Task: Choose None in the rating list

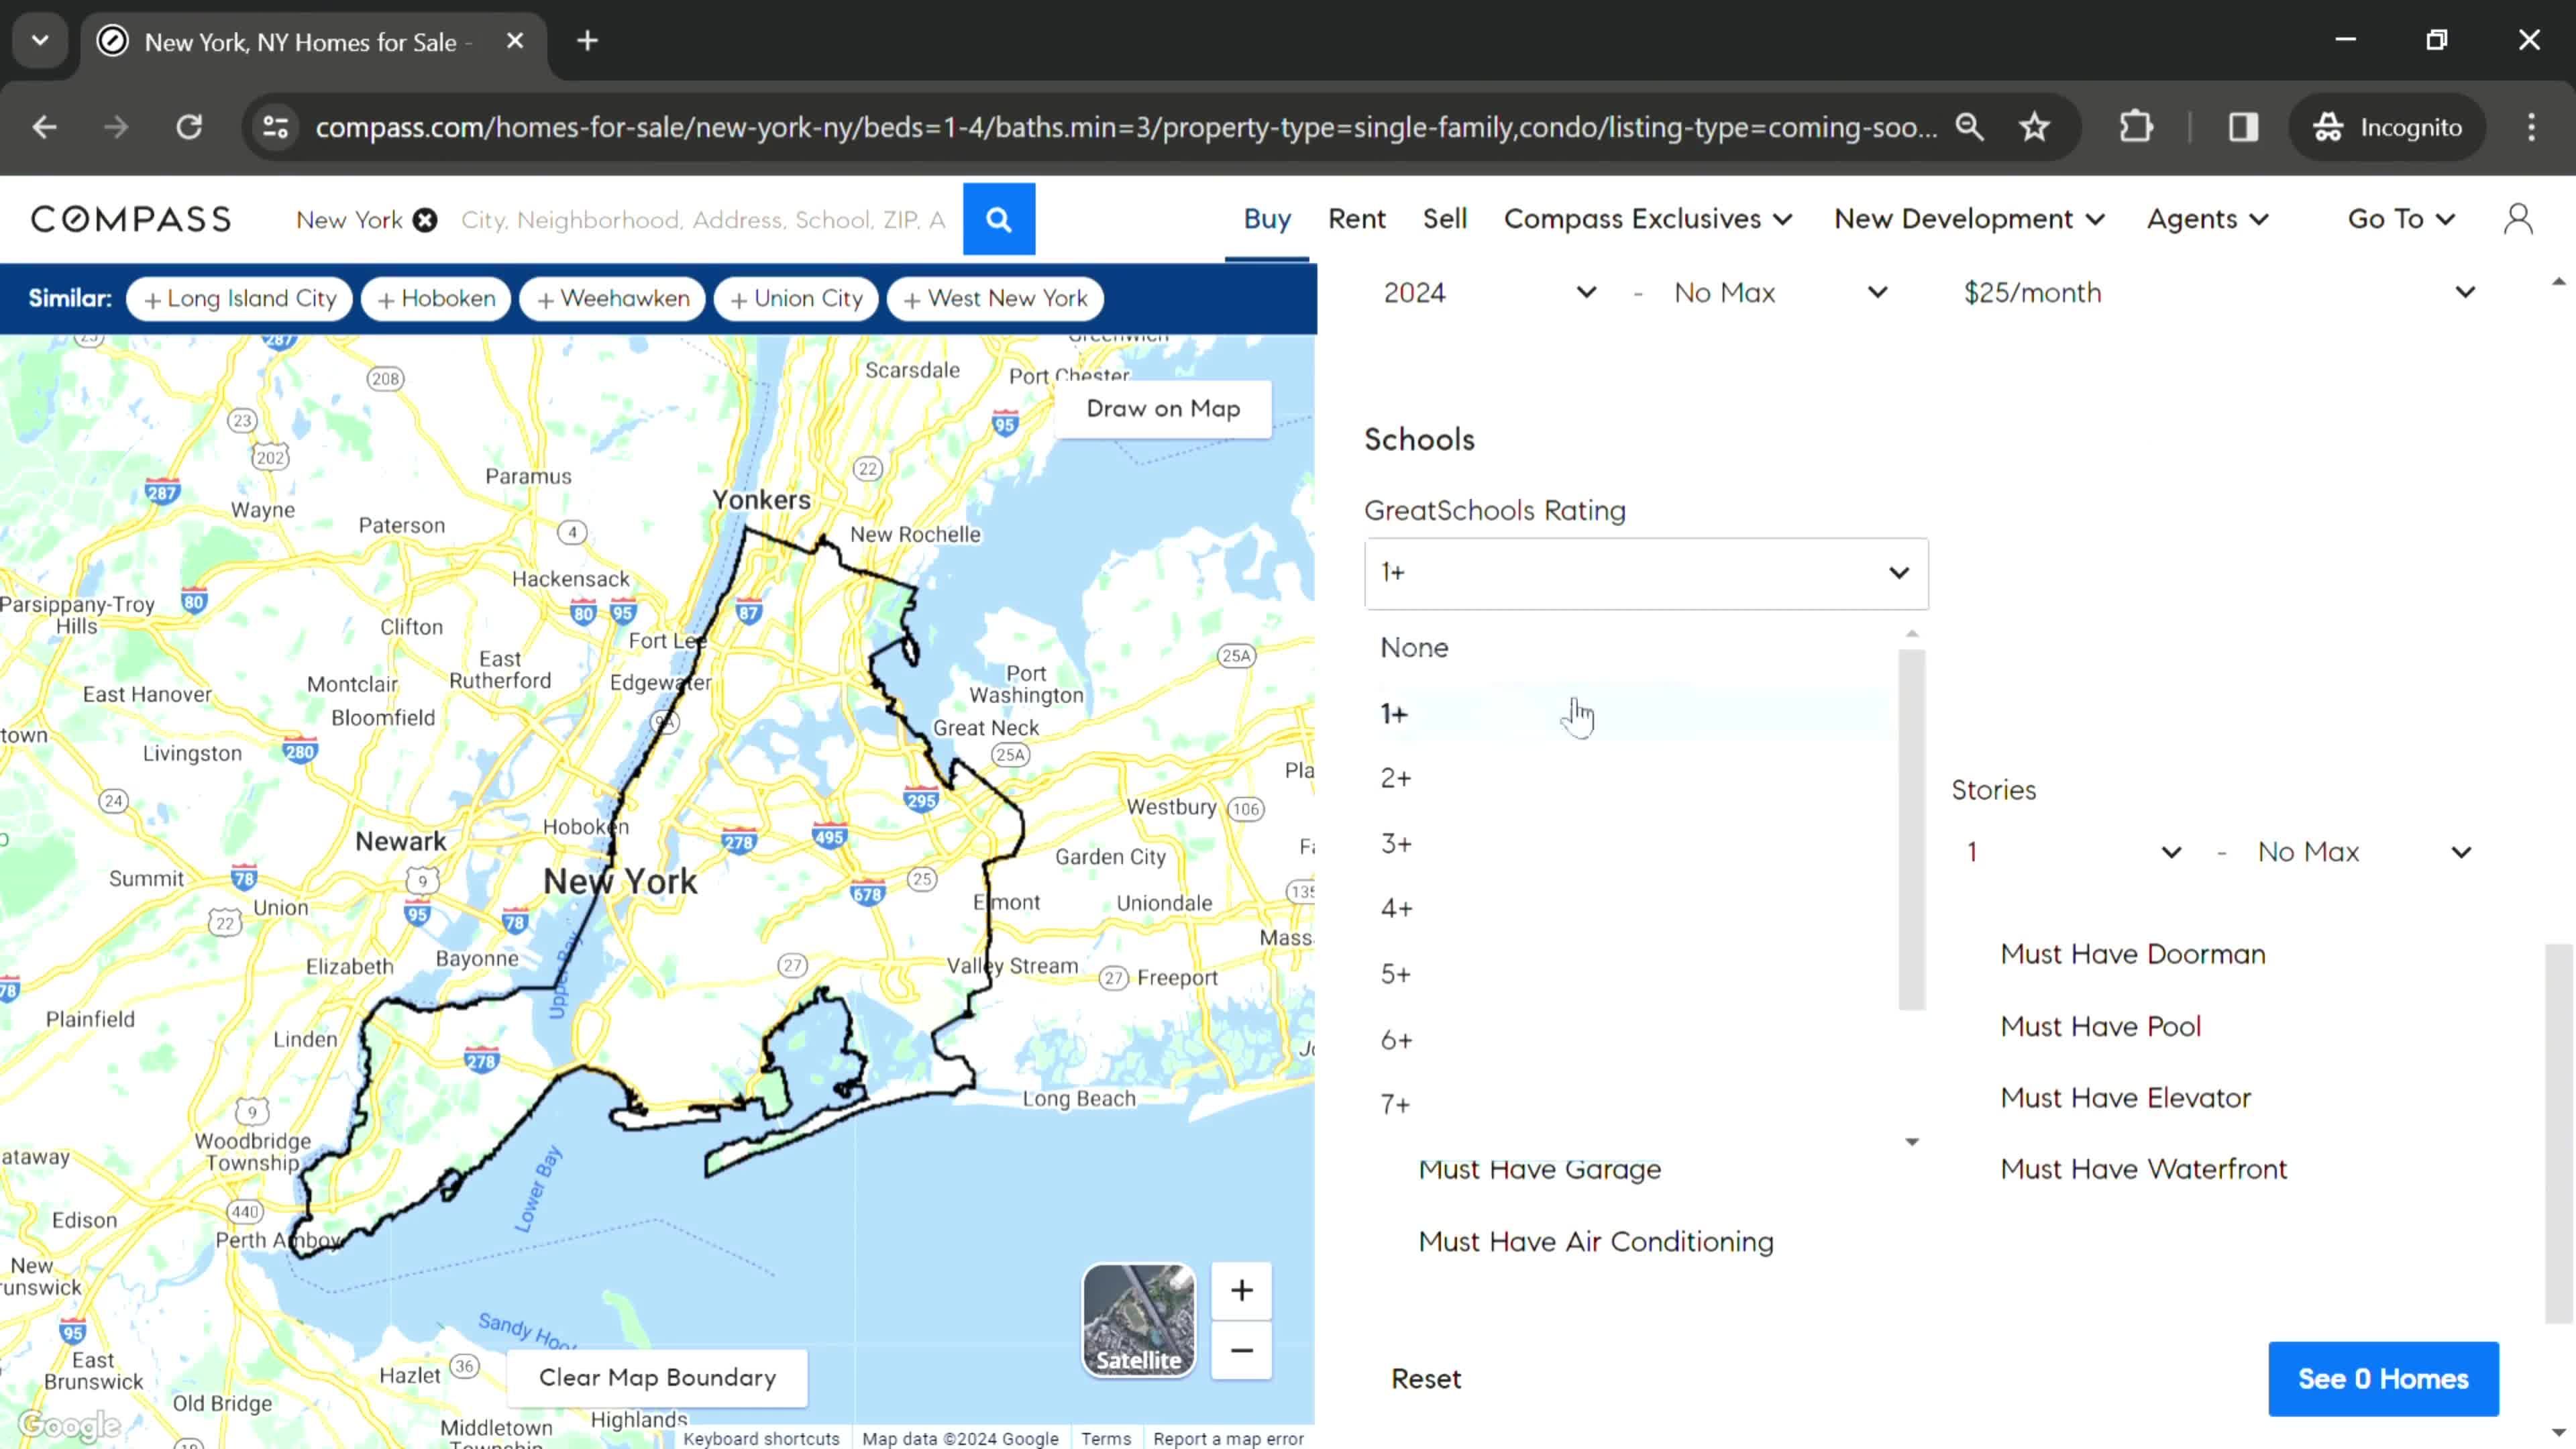Action: click(x=1632, y=648)
